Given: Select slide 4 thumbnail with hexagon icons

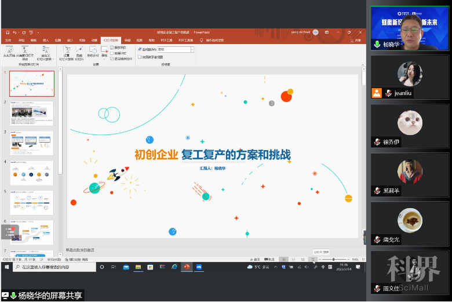Looking at the screenshot, I should point(32,173).
